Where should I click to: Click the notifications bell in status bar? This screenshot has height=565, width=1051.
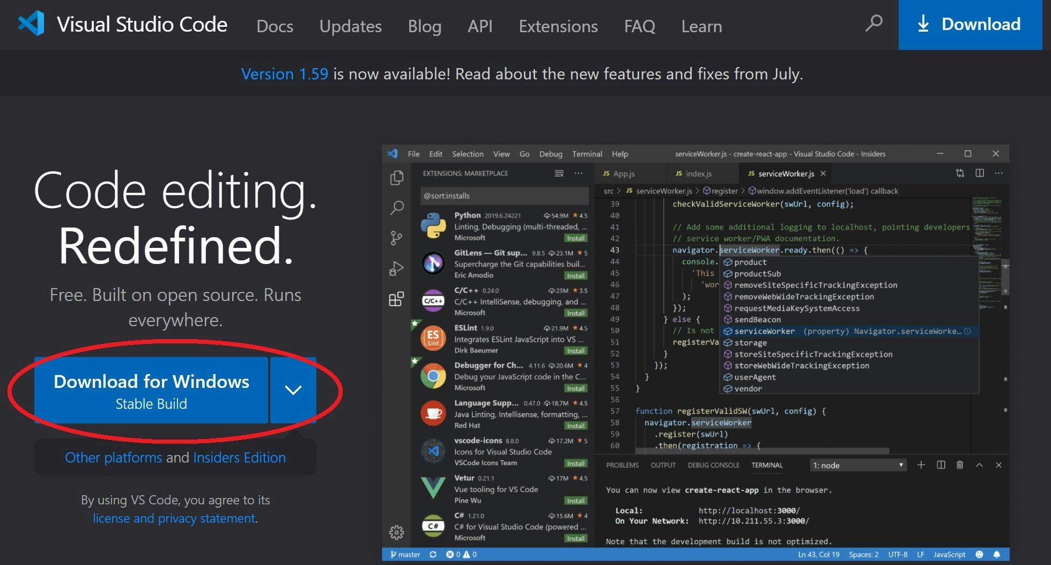pos(997,554)
